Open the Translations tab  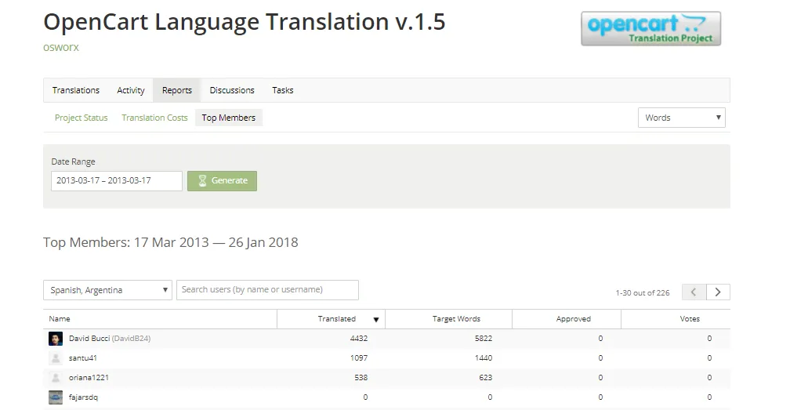pyautogui.click(x=76, y=90)
